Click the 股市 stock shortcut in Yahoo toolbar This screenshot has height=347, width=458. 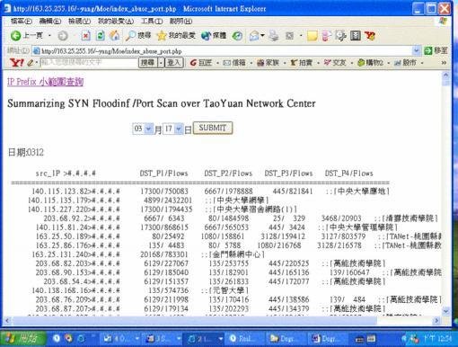coord(405,63)
